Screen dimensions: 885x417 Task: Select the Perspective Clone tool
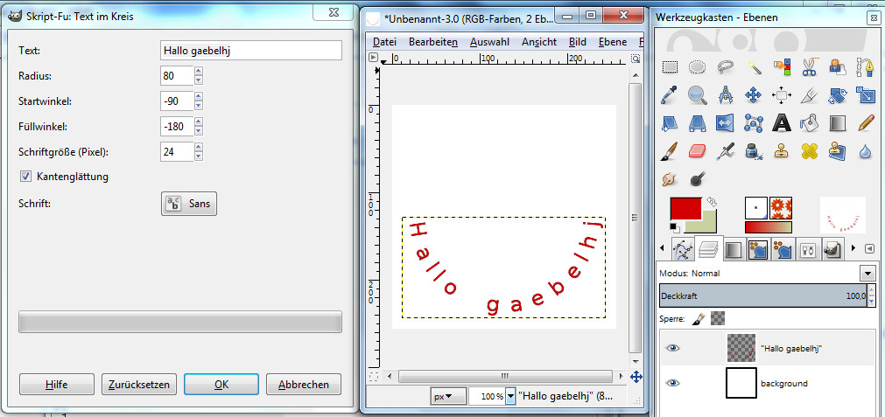click(837, 151)
